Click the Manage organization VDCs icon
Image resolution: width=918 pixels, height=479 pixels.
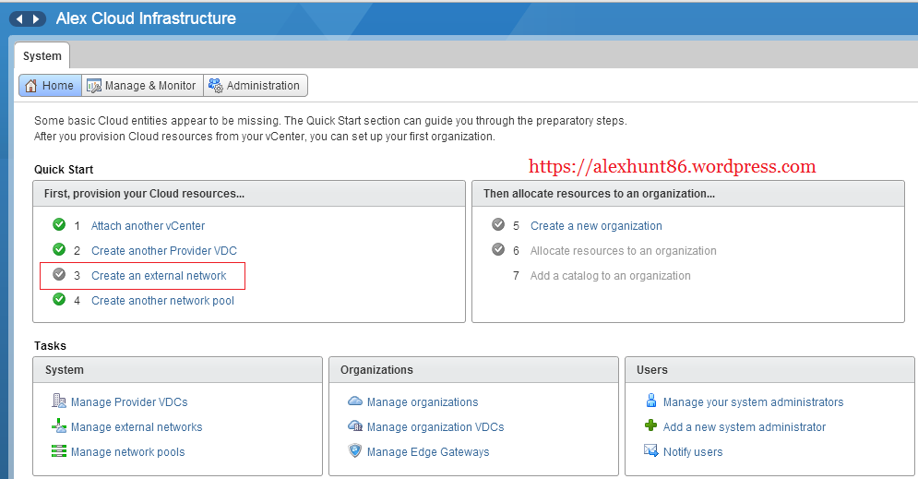[355, 426]
